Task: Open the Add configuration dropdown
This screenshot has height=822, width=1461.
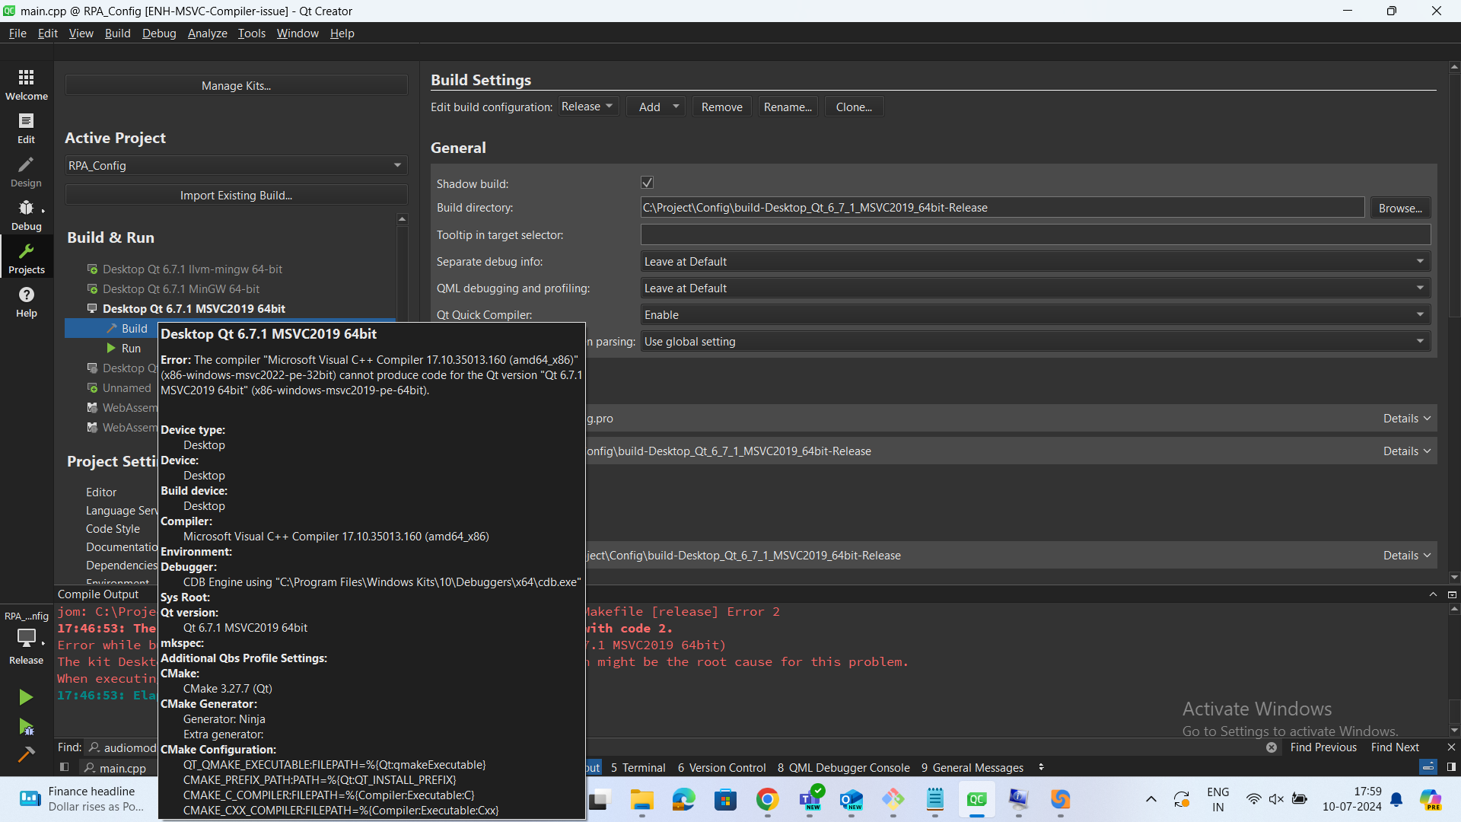Action: [656, 107]
